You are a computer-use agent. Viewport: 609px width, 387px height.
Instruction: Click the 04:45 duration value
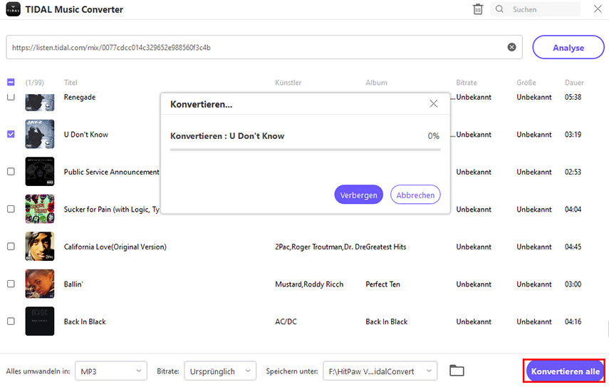click(573, 247)
